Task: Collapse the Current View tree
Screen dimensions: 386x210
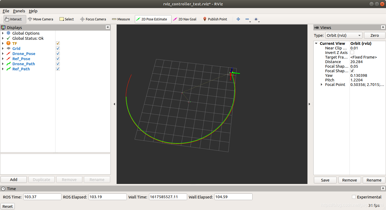Action: click(316, 44)
